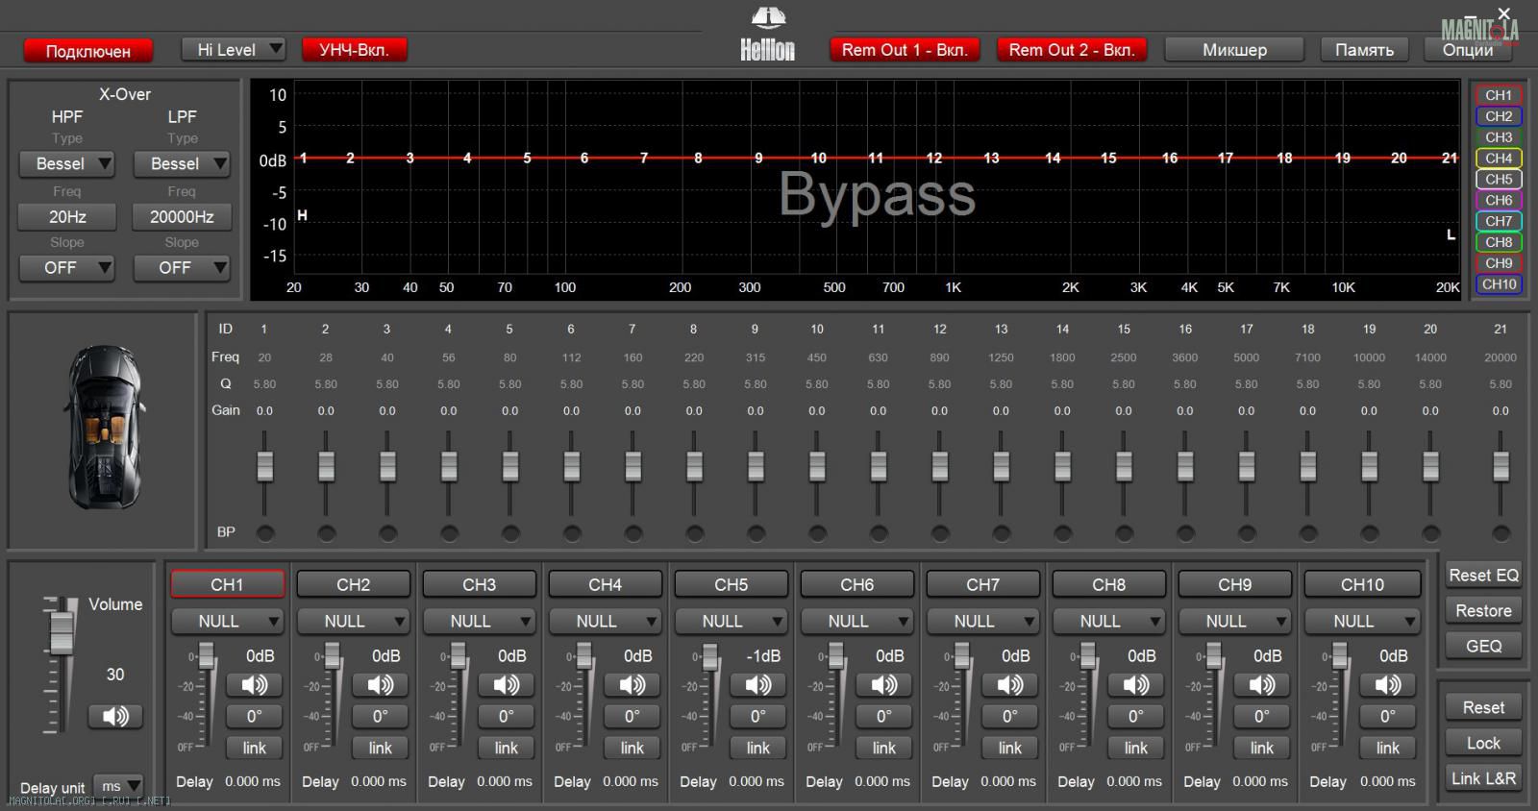This screenshot has height=811, width=1538.
Task: Click CH9 phase 0° button
Action: tap(1261, 717)
